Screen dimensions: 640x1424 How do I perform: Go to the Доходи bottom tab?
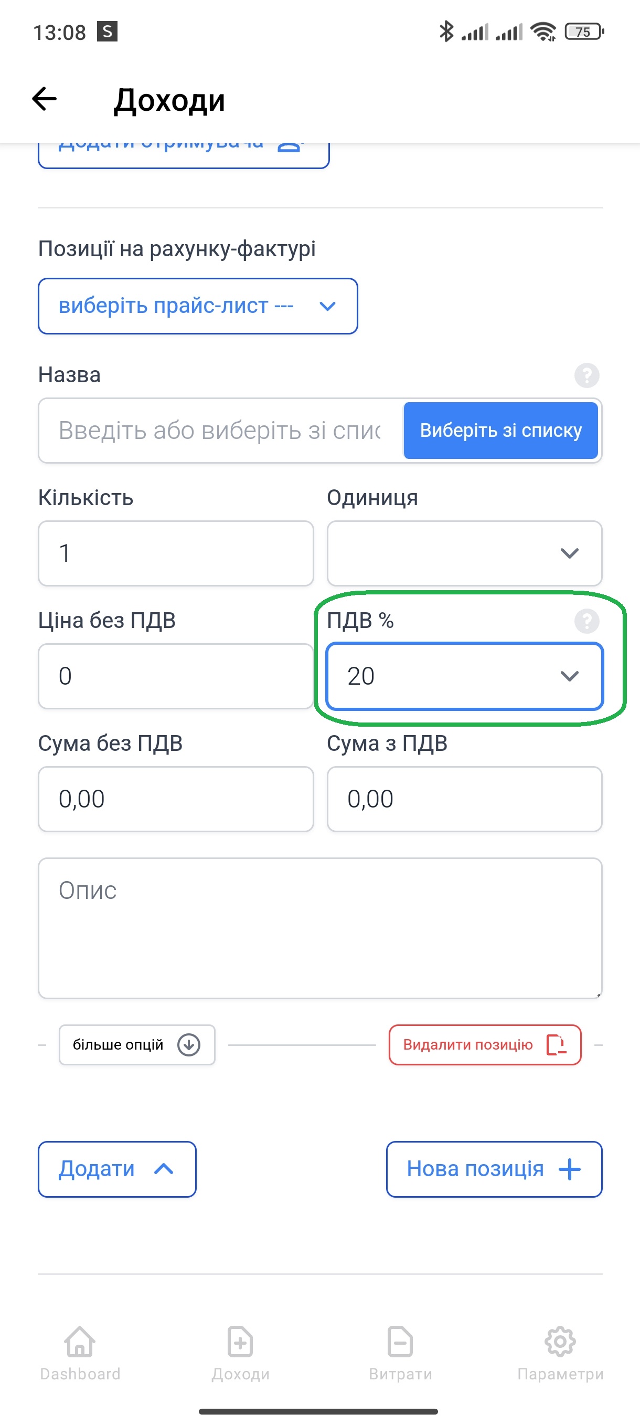click(x=240, y=1352)
